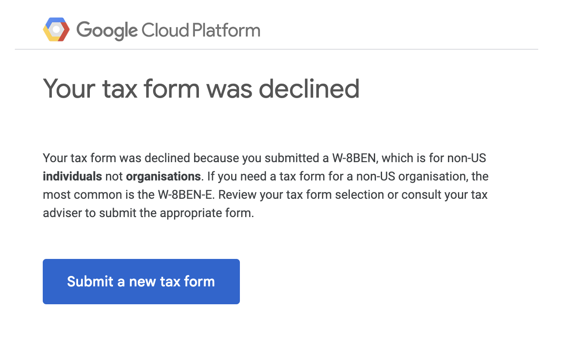Click the "W-8BEN-E" form name in paragraph

coord(185,195)
